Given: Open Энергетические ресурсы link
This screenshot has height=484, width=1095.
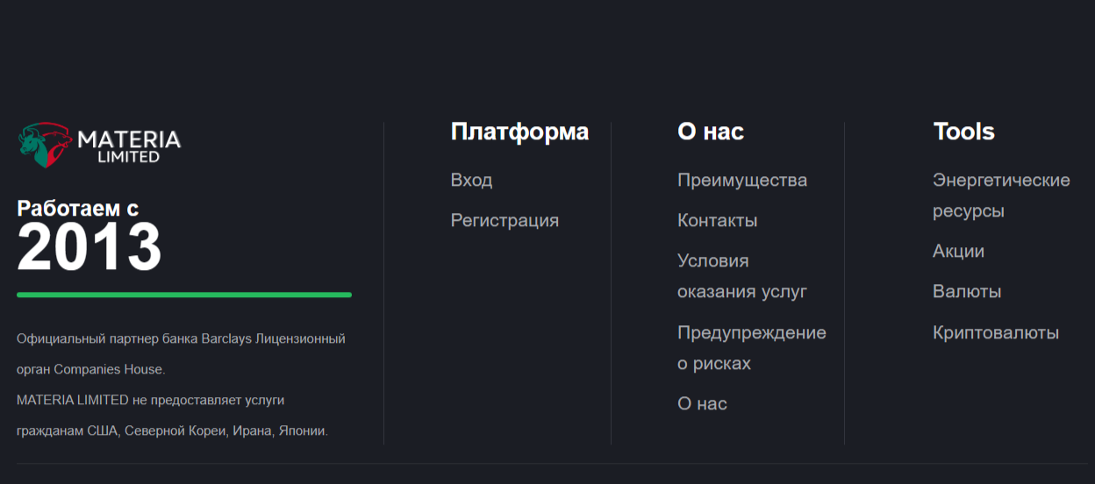Looking at the screenshot, I should (x=1001, y=196).
